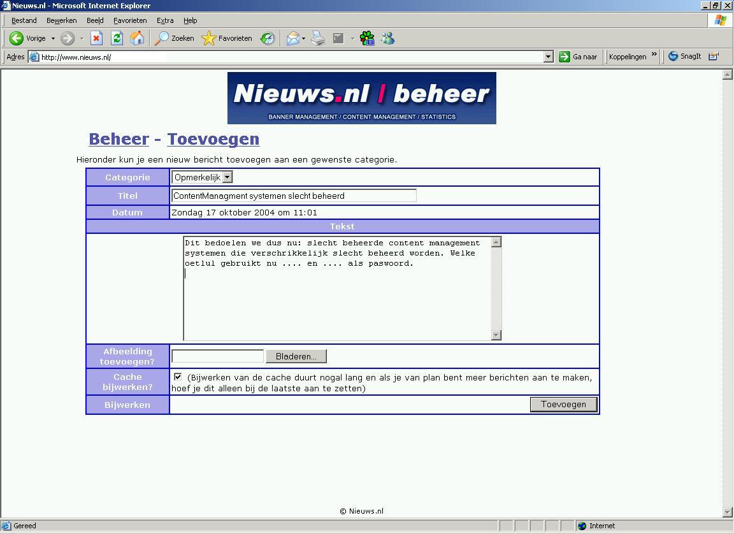
Task: Open the Categorie dropdown Opmerkelijk
Action: 202,177
